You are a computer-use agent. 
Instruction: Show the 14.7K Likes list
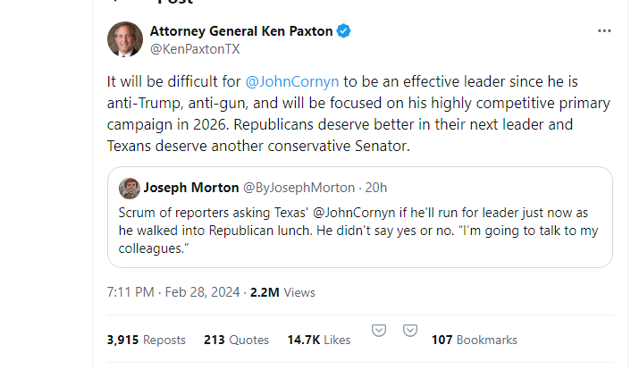point(318,340)
